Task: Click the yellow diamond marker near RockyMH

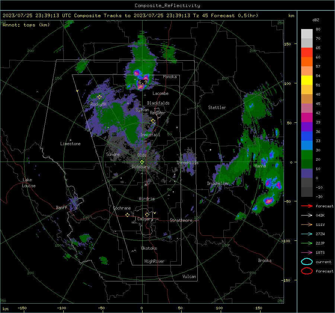Action: coord(99,97)
